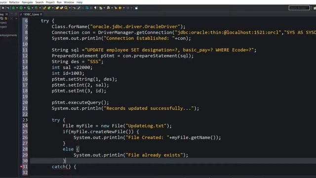This screenshot has height=178, width=316.
Task: Click the Pin Editor icon
Action: point(136,8)
